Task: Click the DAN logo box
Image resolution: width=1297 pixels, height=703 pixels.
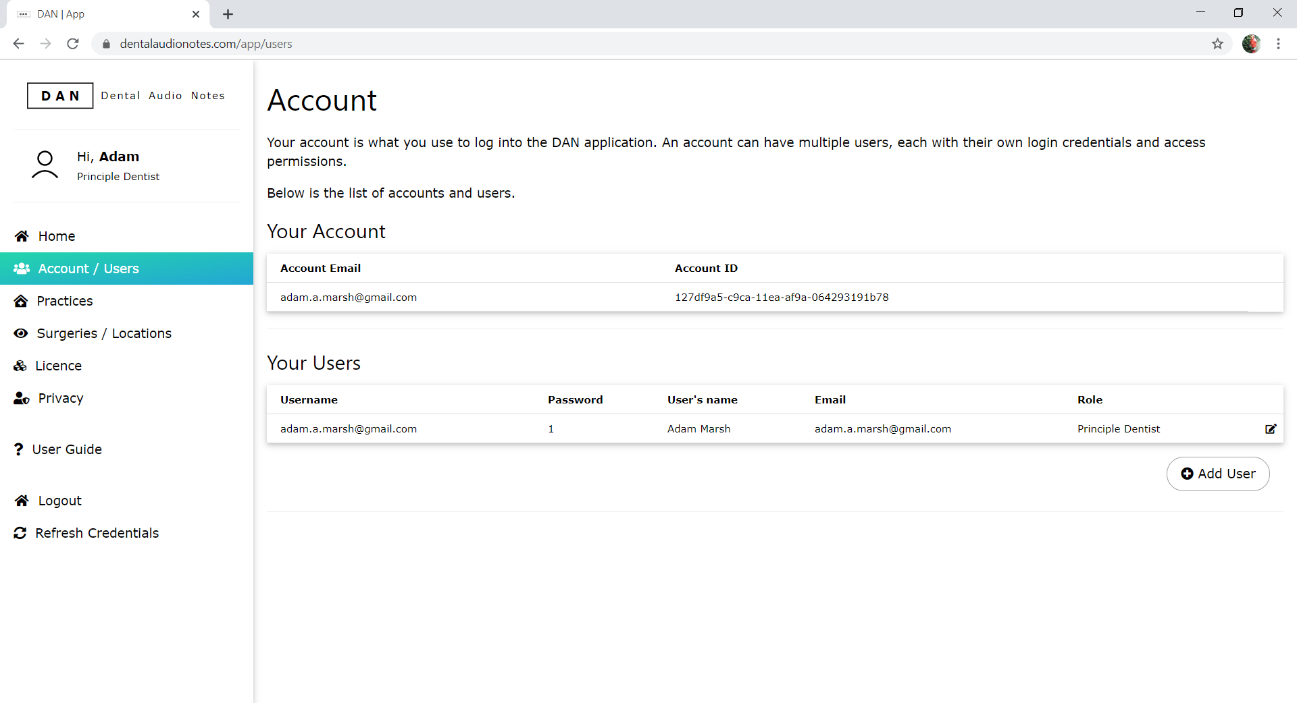Action: [60, 96]
